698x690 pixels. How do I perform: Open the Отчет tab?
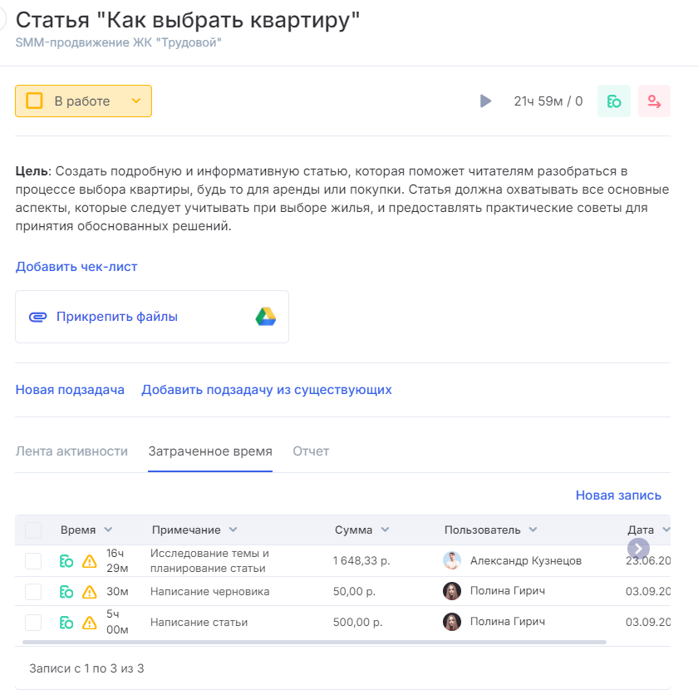[311, 451]
